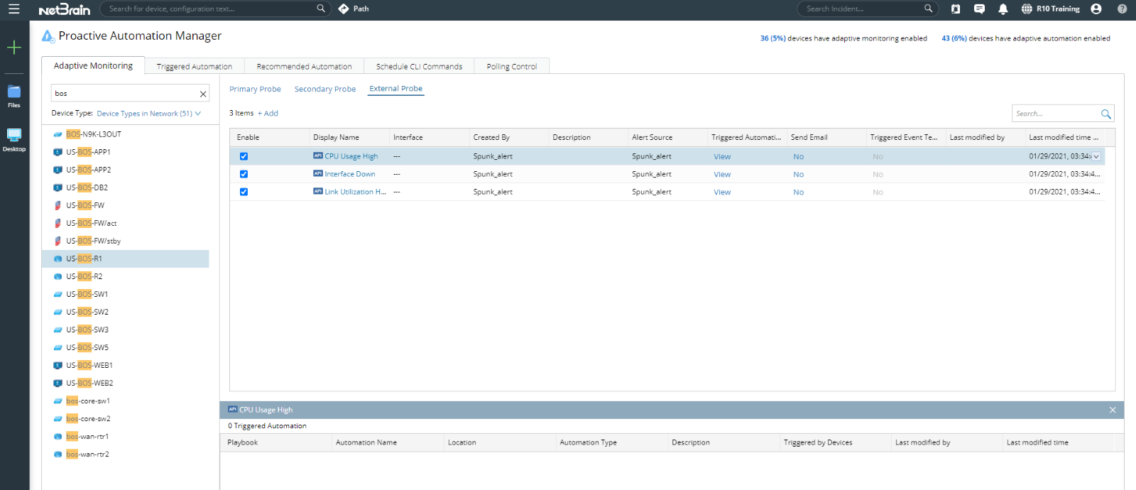This screenshot has height=490, width=1136.
Task: Click the help question mark icon
Action: [1122, 9]
